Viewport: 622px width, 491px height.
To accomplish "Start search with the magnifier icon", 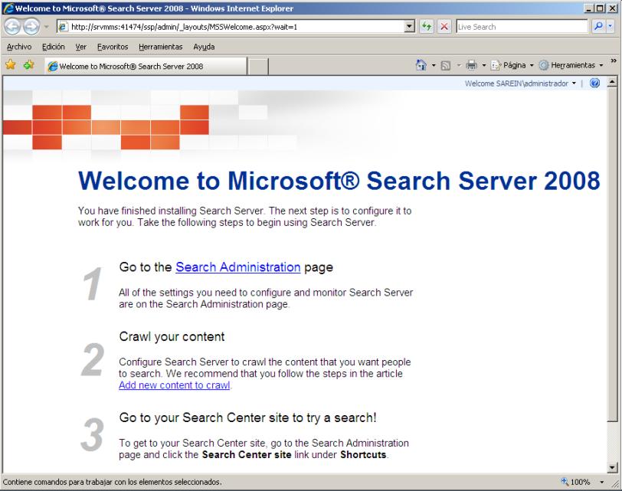I will tap(598, 27).
